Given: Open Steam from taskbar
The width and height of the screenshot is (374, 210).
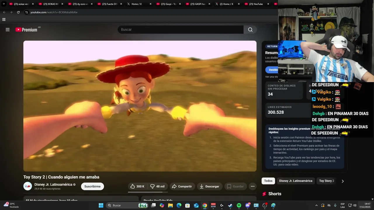Looking at the screenshot, I should pyautogui.click(x=231, y=205).
